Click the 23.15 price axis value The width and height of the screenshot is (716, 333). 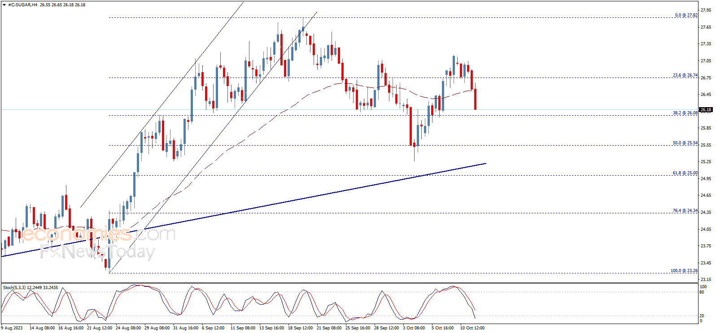706,280
